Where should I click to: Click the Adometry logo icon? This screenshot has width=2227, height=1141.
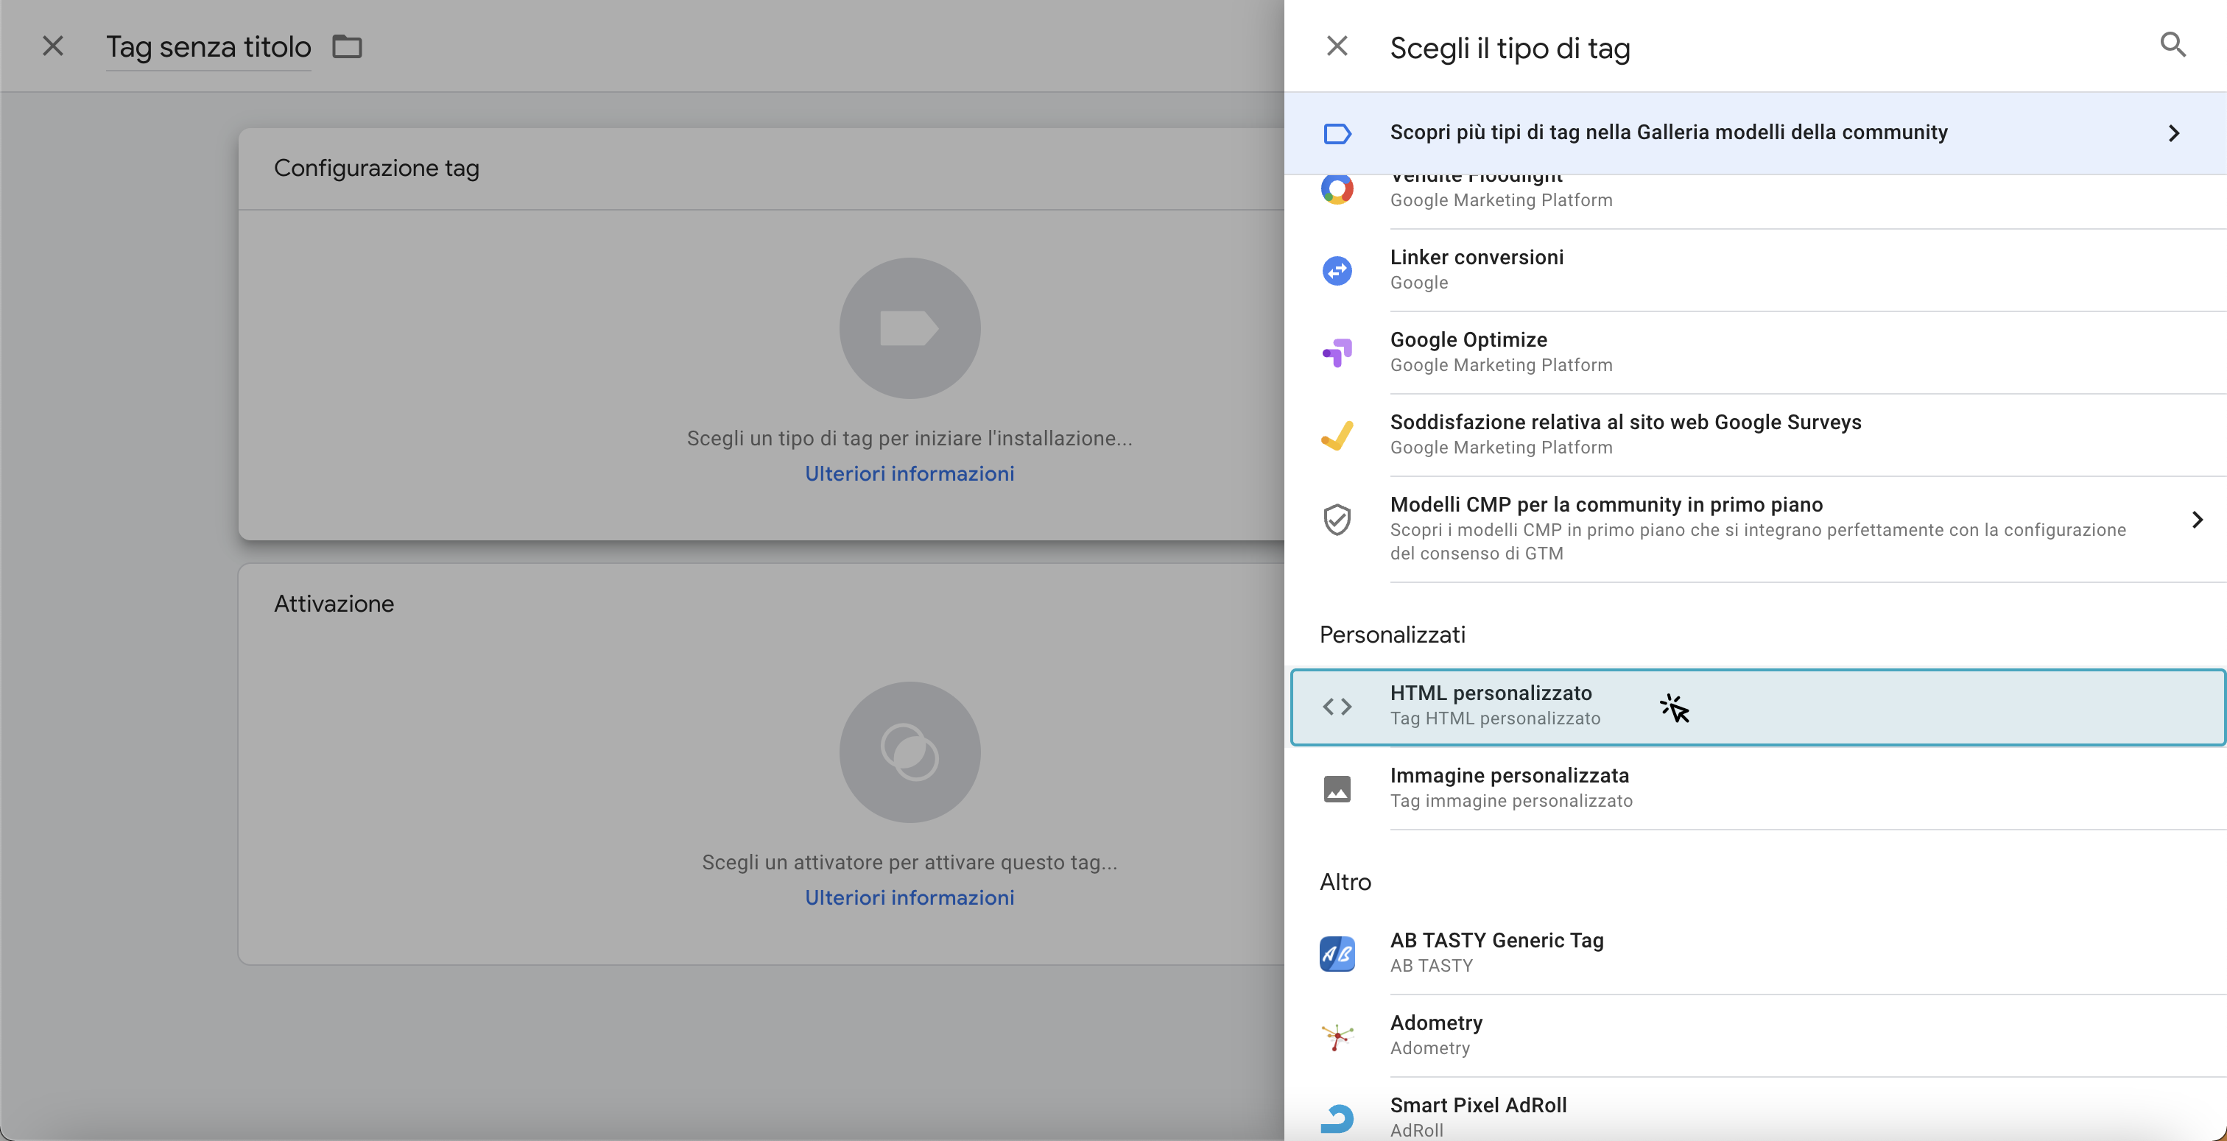click(1337, 1036)
